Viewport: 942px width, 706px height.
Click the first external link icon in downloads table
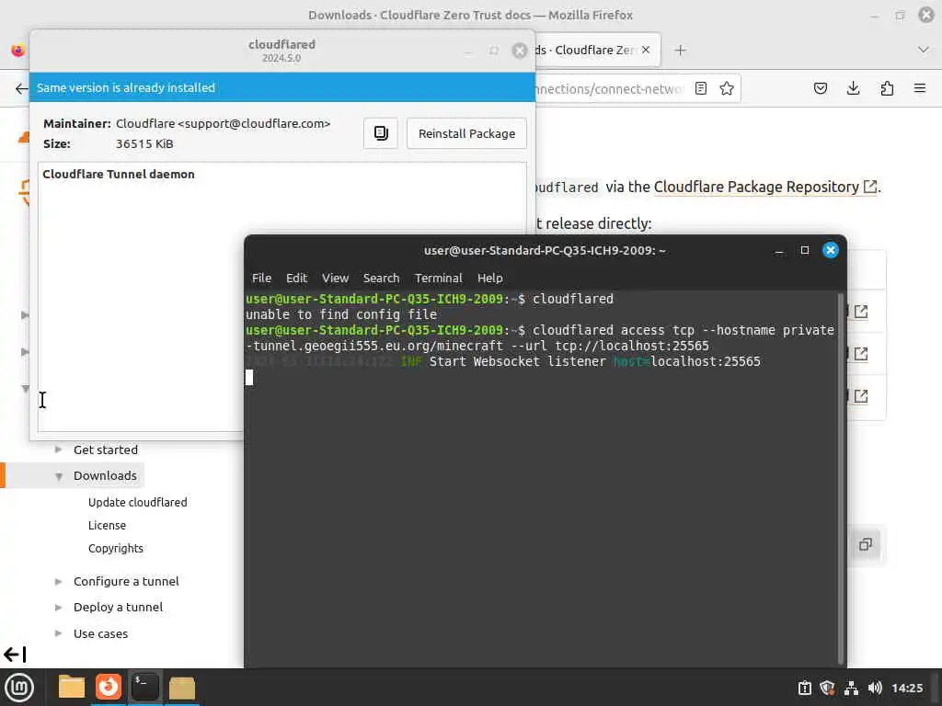pos(861,312)
